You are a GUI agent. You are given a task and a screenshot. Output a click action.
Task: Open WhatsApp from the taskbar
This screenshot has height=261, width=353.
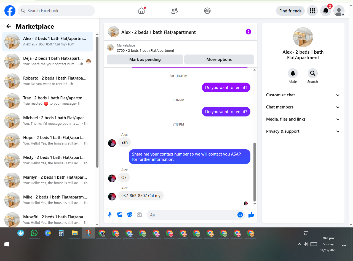click(x=34, y=233)
